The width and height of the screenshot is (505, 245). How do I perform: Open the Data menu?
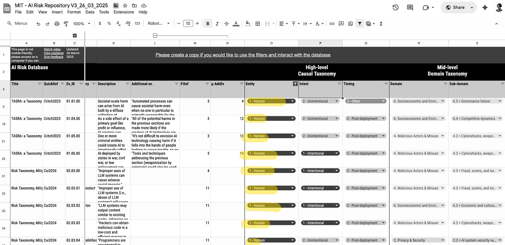click(90, 12)
